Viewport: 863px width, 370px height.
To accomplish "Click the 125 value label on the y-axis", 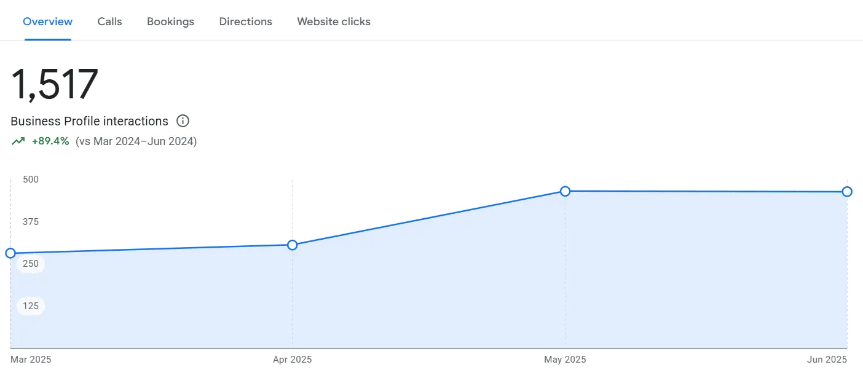I will coord(30,305).
